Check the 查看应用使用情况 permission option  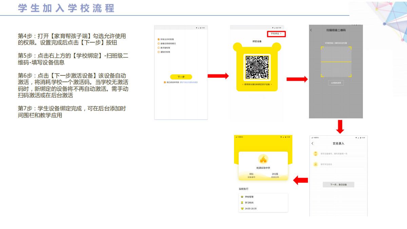tap(158, 44)
